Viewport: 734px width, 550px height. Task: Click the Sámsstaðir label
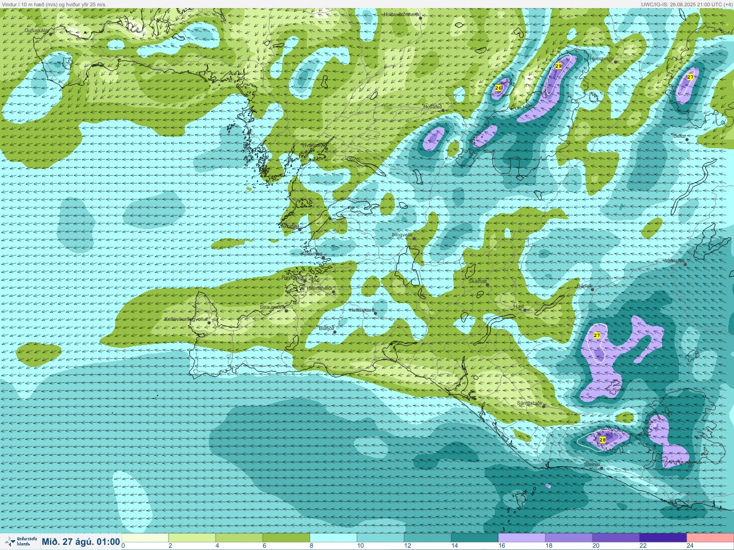530,403
